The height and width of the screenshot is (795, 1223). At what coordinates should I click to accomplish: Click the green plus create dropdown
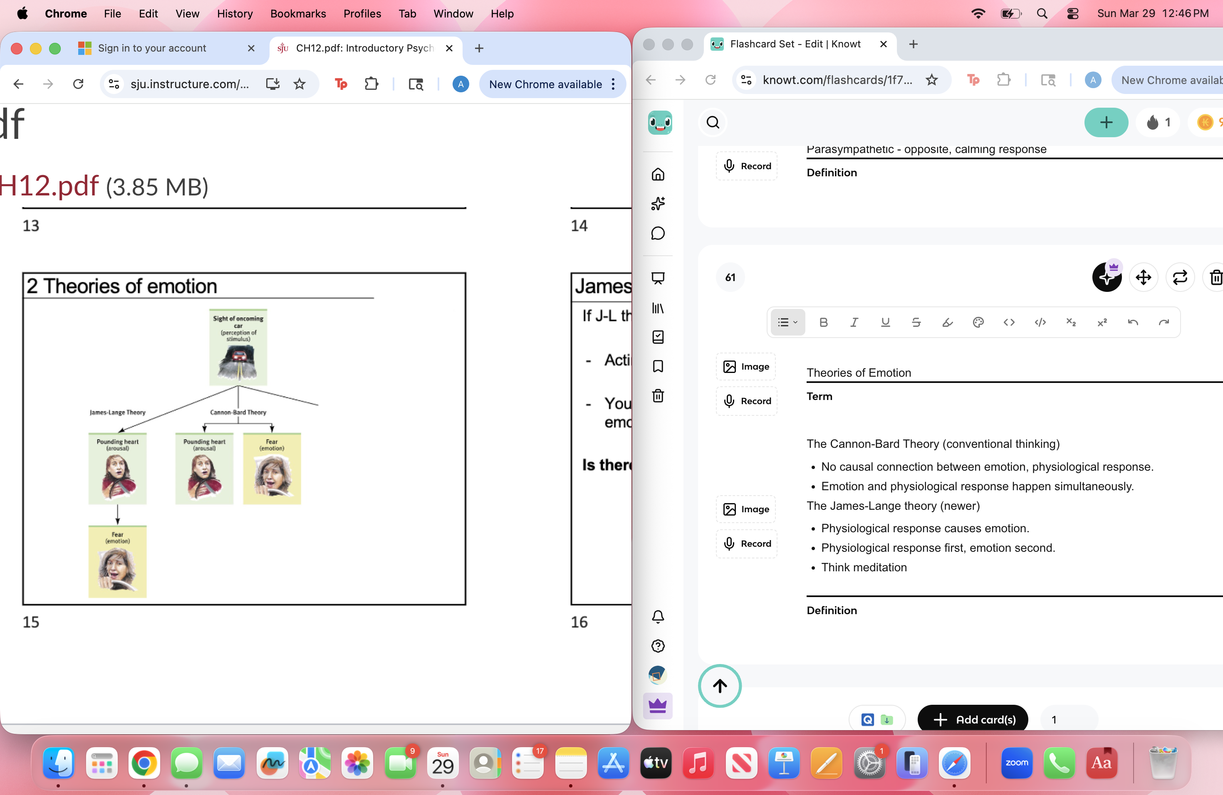(1106, 122)
